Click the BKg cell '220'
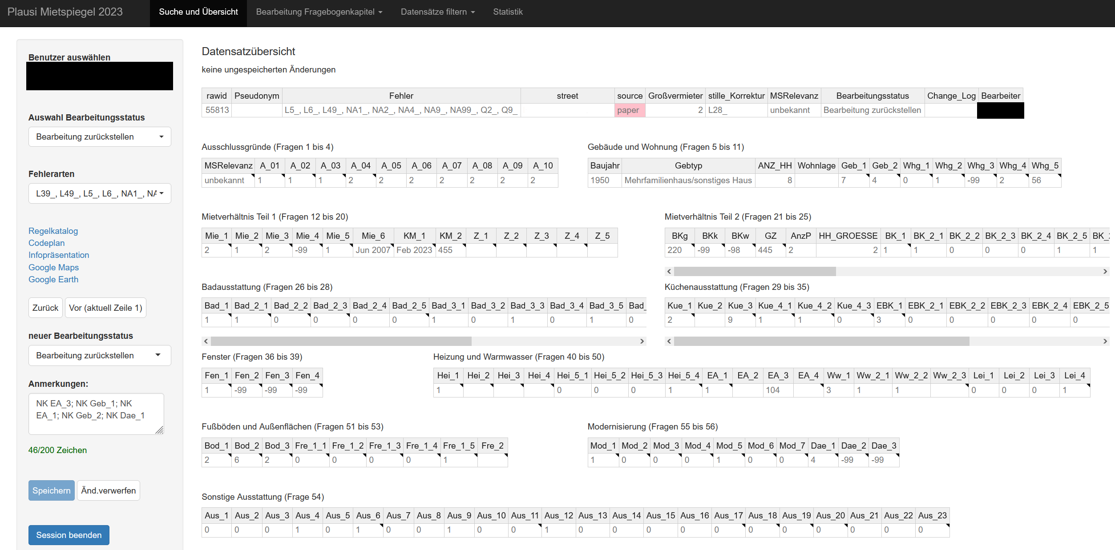The image size is (1115, 550). click(x=679, y=250)
